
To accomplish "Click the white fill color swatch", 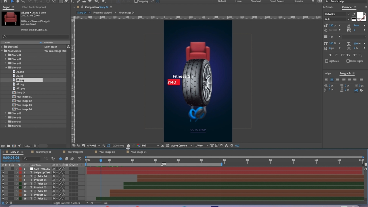I will coord(360,15).
